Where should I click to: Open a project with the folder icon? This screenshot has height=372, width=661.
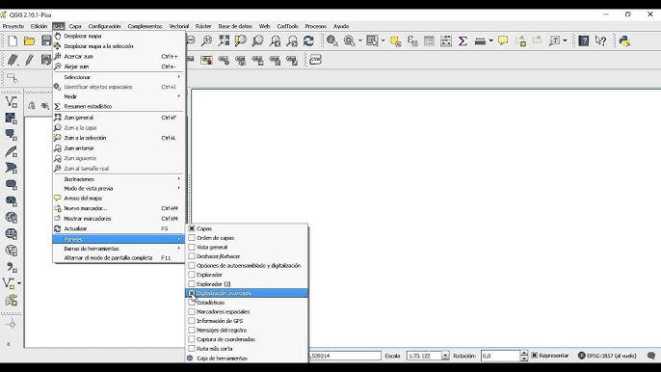click(30, 40)
